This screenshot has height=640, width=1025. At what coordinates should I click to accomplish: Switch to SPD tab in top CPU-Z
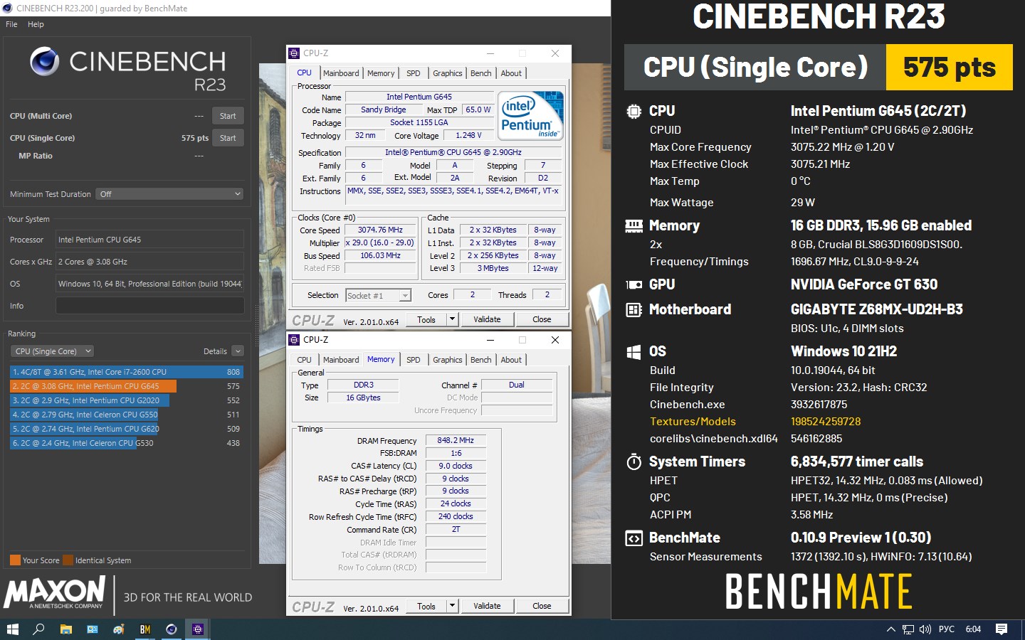tap(413, 73)
